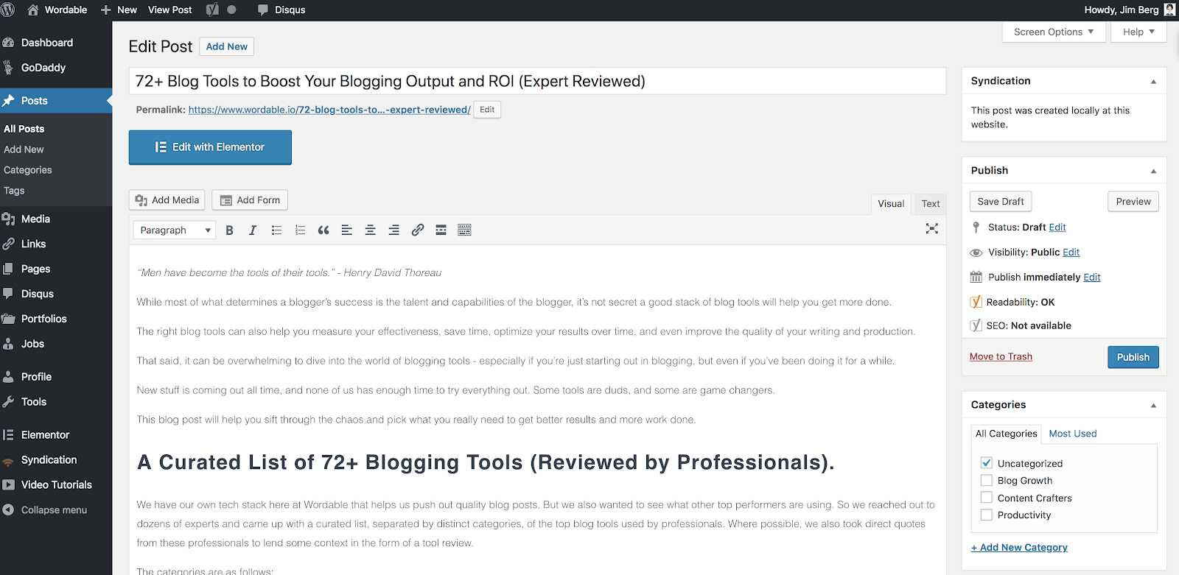Uncheck the Uncategorized category

point(986,463)
